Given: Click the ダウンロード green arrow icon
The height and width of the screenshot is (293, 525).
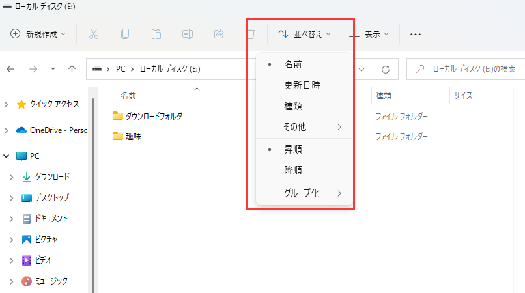Looking at the screenshot, I should click(27, 177).
